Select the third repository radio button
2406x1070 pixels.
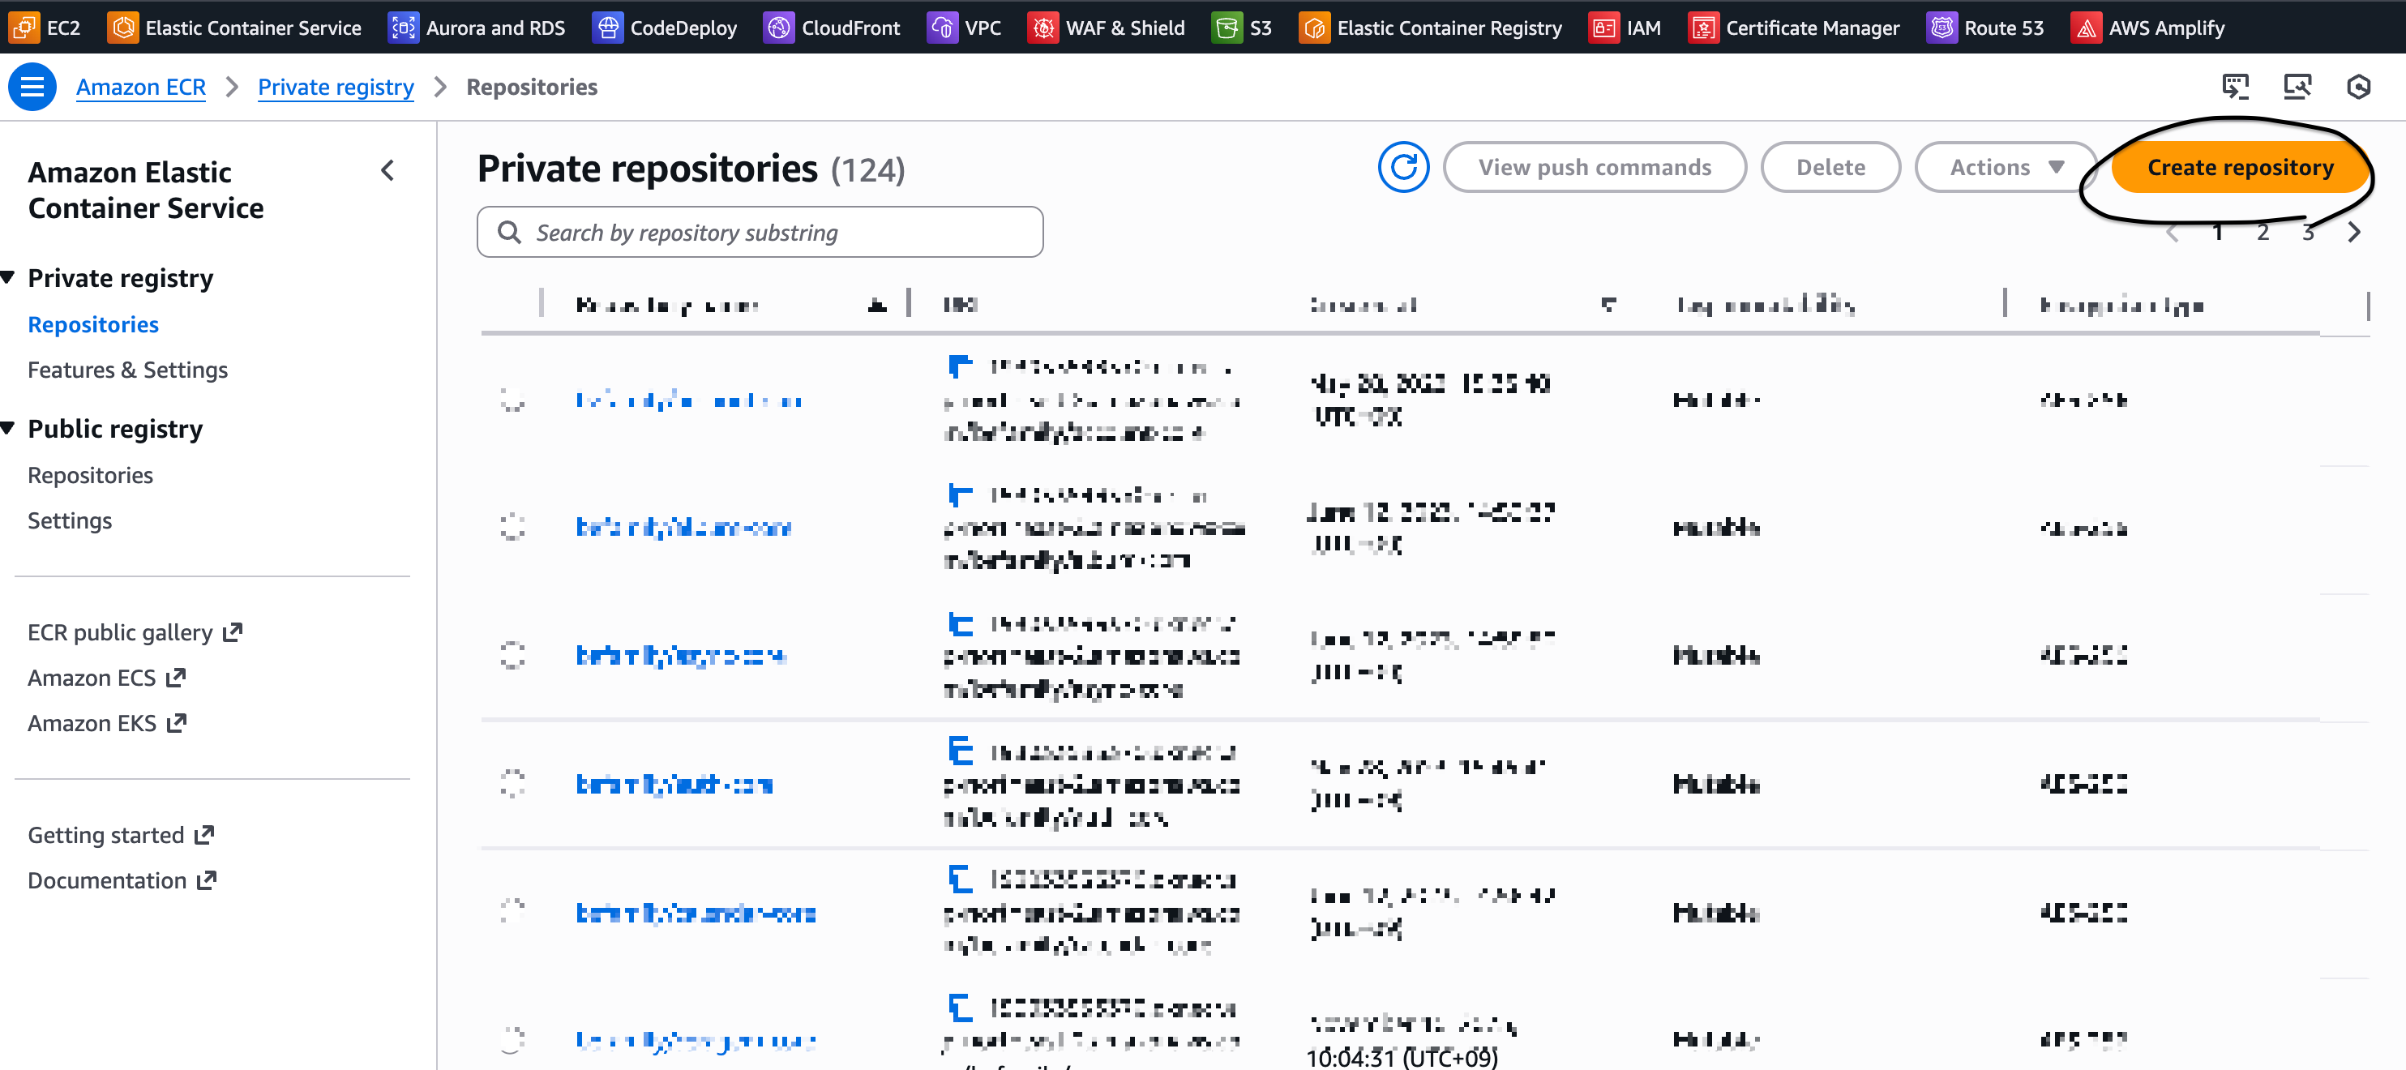512,656
